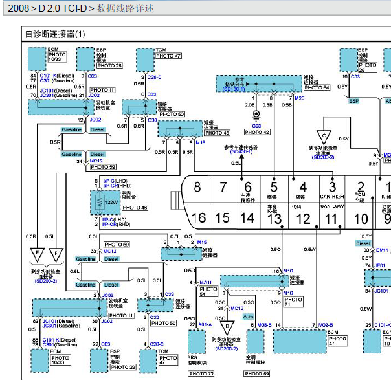The width and height of the screenshot is (391, 389).
Task: Open the SD436-1 vehicle speed sensor link
Action: tap(241, 151)
